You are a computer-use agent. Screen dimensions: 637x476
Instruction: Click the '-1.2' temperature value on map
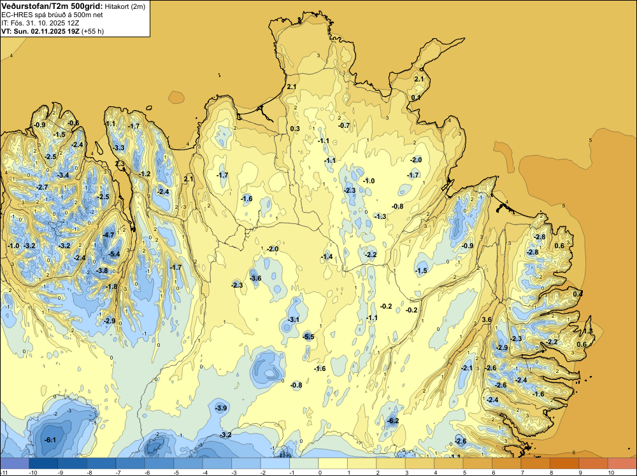[145, 174]
